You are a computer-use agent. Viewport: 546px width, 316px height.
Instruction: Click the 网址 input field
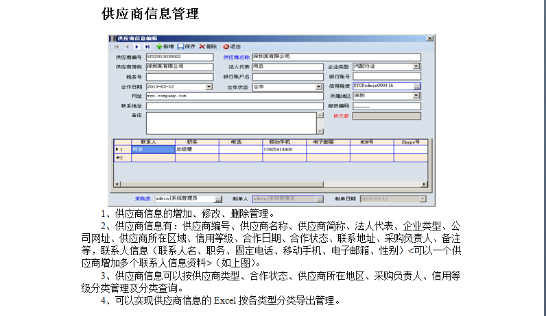coord(233,96)
